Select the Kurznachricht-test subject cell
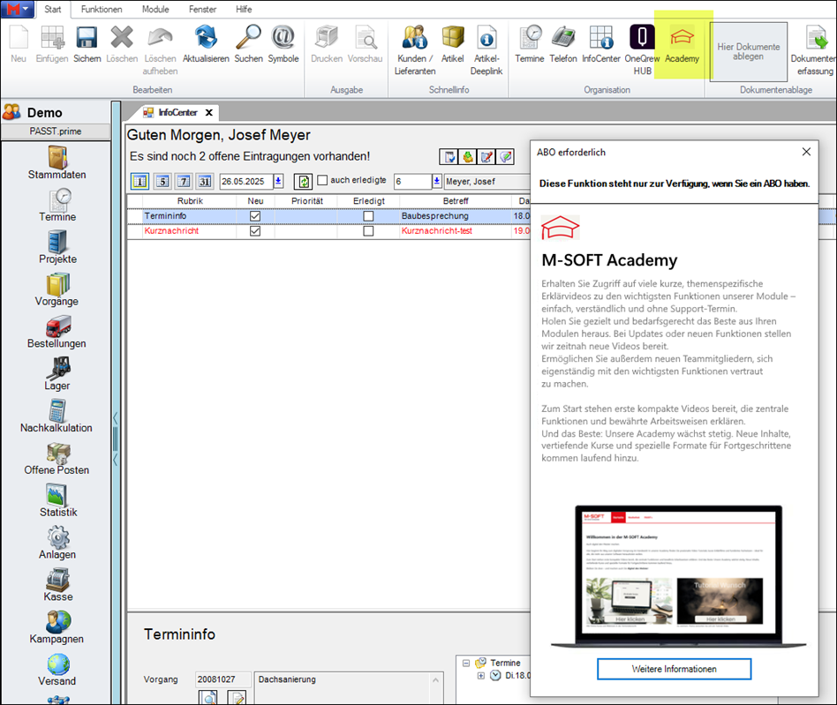The width and height of the screenshot is (837, 705). 456,231
